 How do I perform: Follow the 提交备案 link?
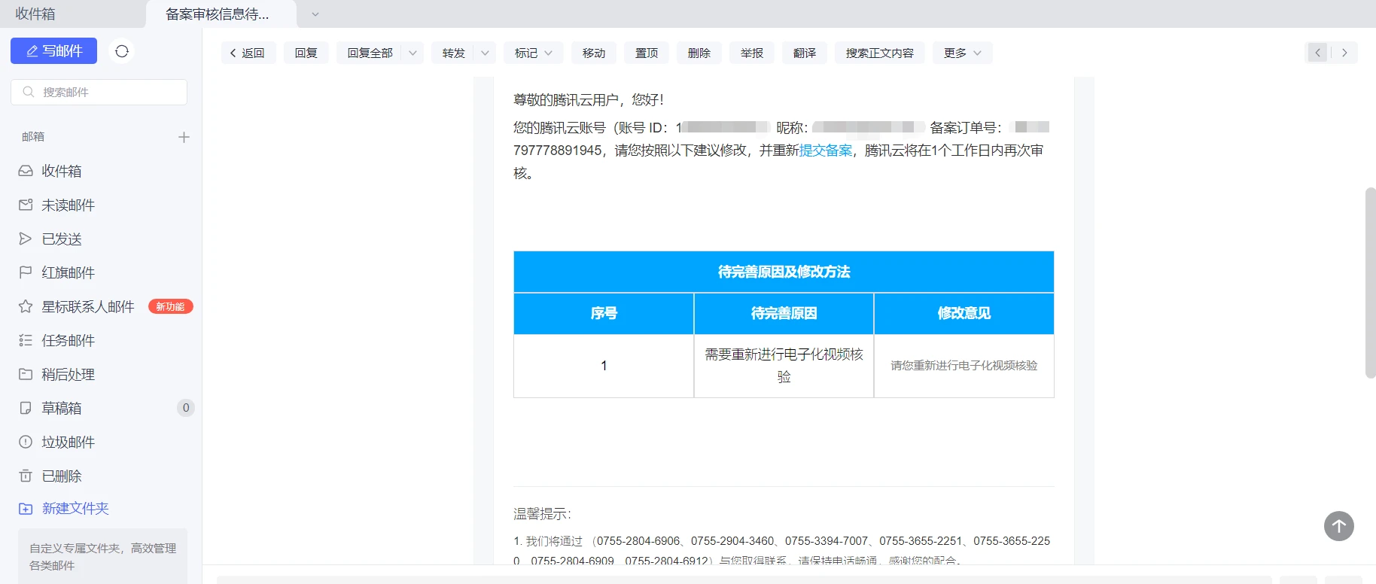pyautogui.click(x=825, y=151)
